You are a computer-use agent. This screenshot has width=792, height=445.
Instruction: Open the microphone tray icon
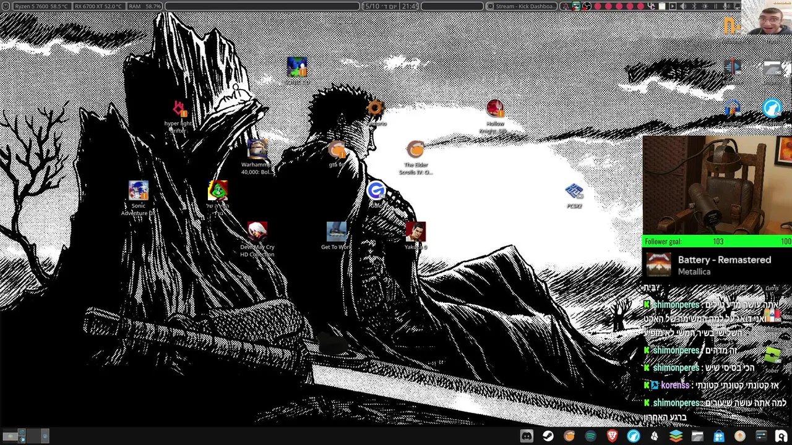pyautogui.click(x=725, y=6)
